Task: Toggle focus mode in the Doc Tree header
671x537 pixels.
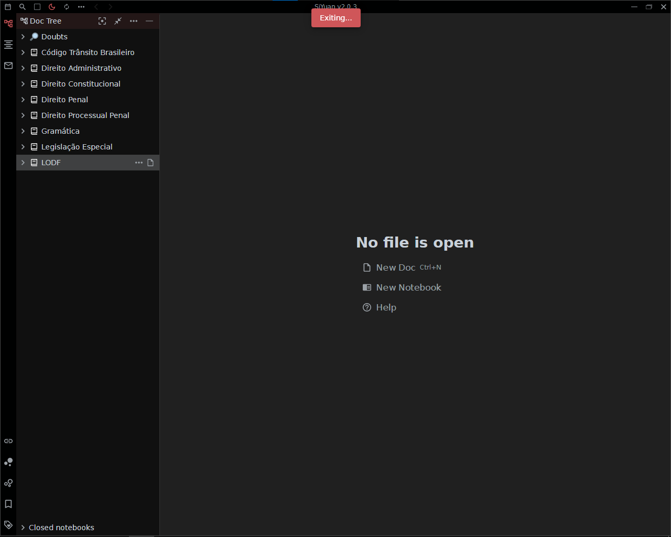Action: (x=102, y=21)
